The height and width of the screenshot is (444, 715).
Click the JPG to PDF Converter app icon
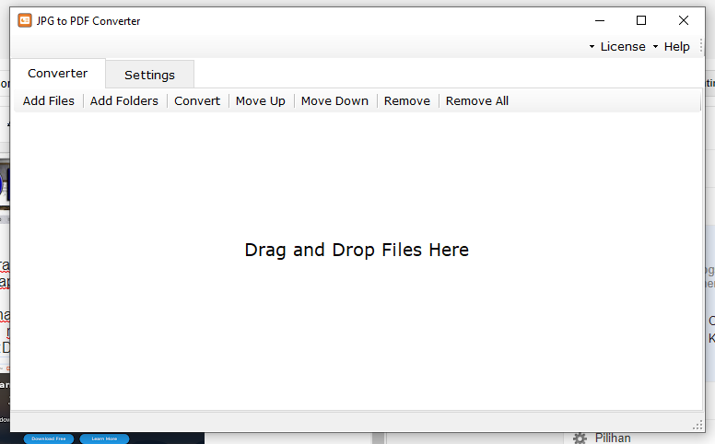click(25, 20)
